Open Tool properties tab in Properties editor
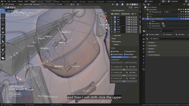The image size is (189, 106). pos(144,35)
